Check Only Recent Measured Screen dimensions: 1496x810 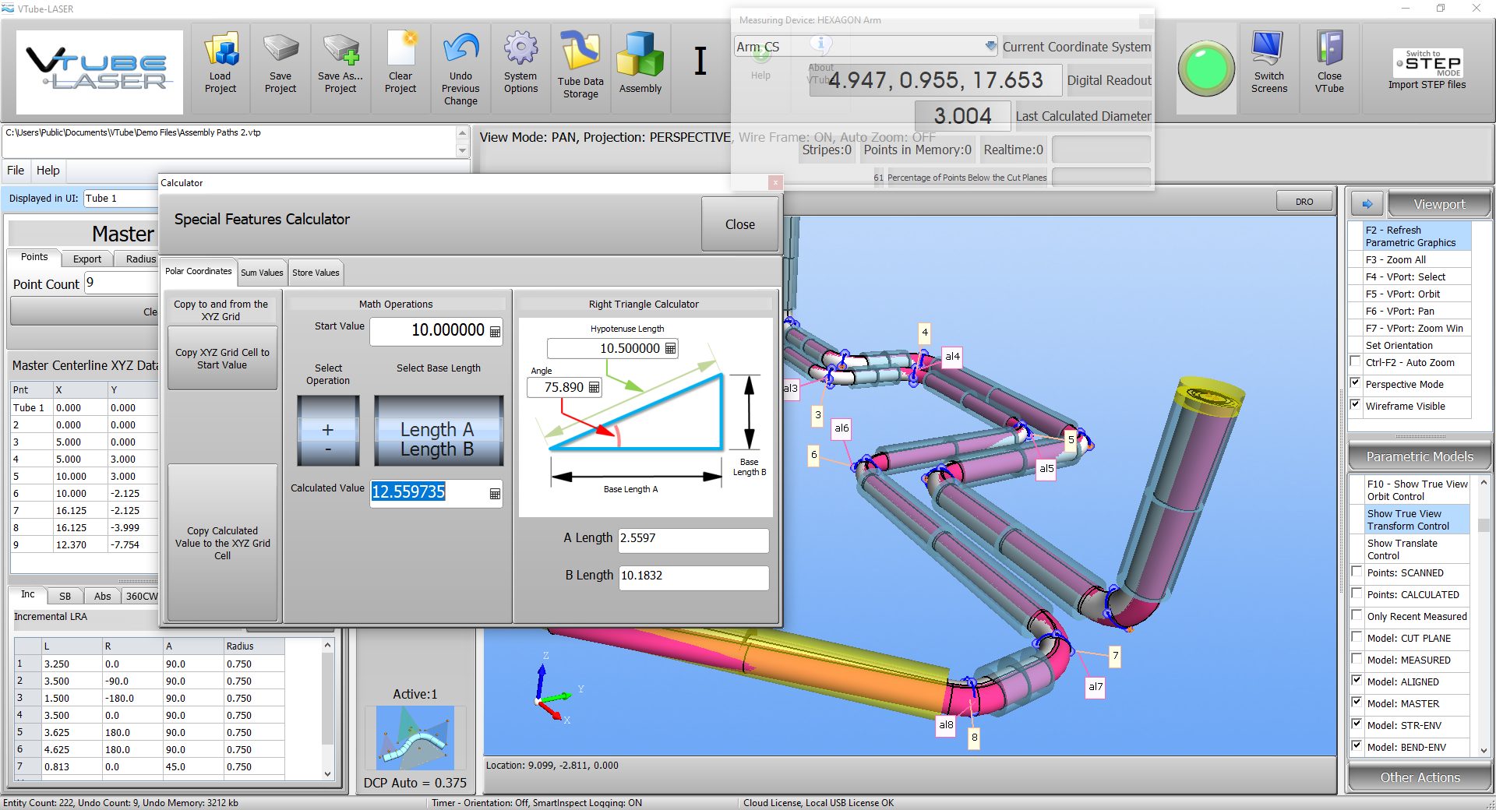pyautogui.click(x=1357, y=615)
